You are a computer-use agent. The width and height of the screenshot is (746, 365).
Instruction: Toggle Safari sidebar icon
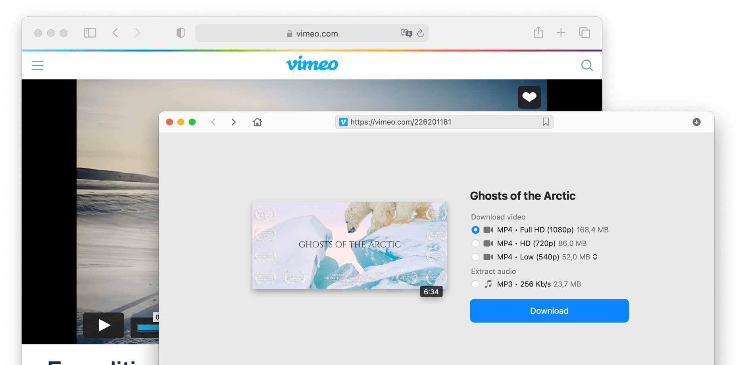(90, 33)
